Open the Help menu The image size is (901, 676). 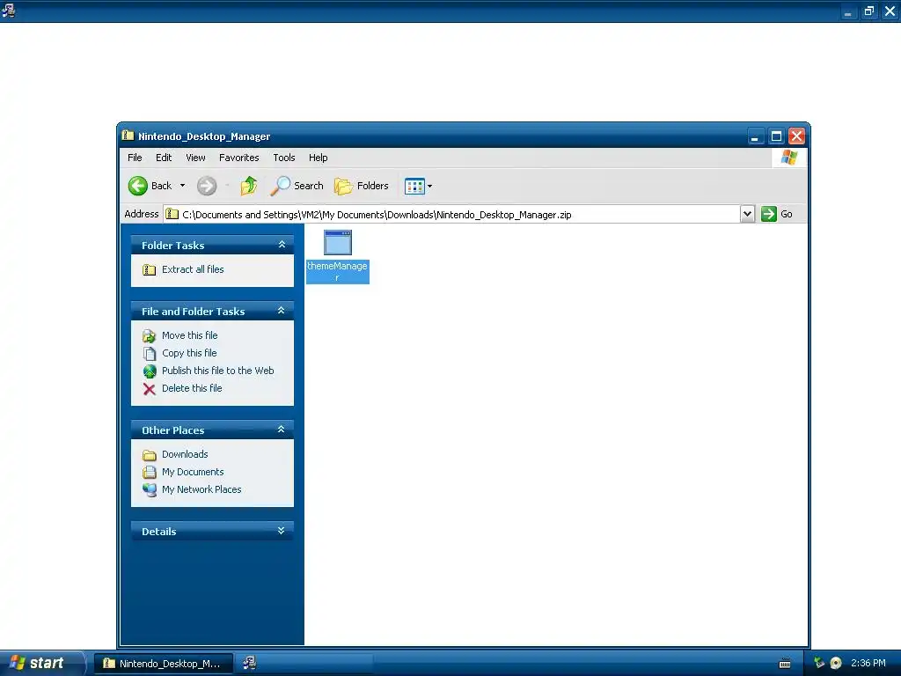click(318, 158)
